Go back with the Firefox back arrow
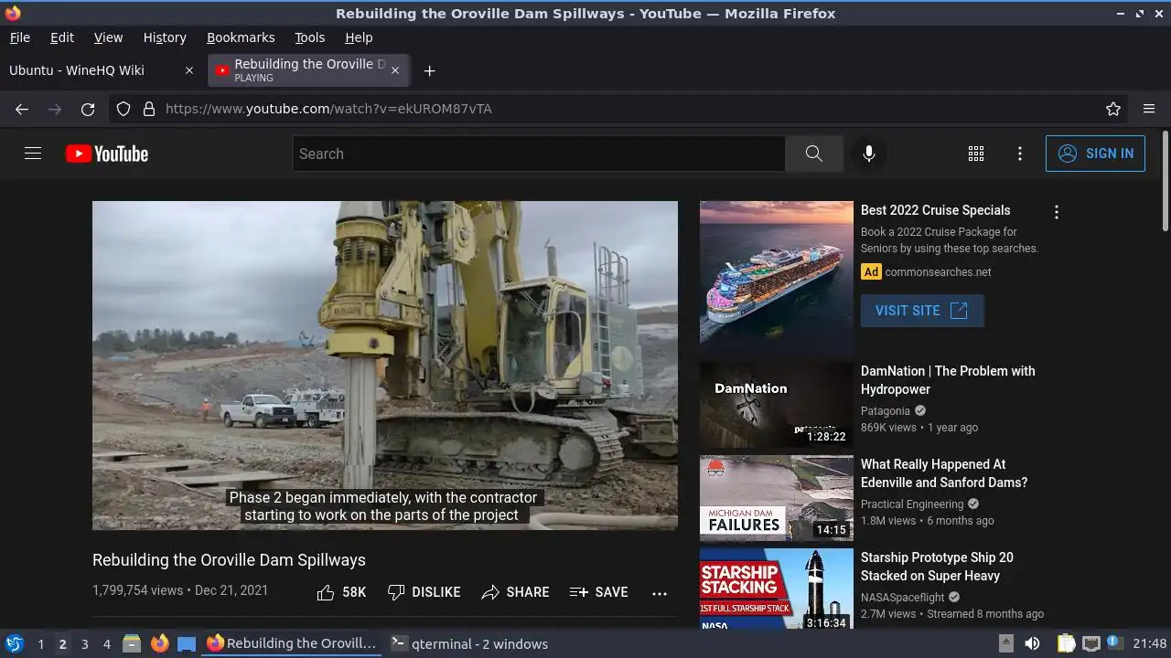Image resolution: width=1171 pixels, height=658 pixels. pyautogui.click(x=22, y=109)
